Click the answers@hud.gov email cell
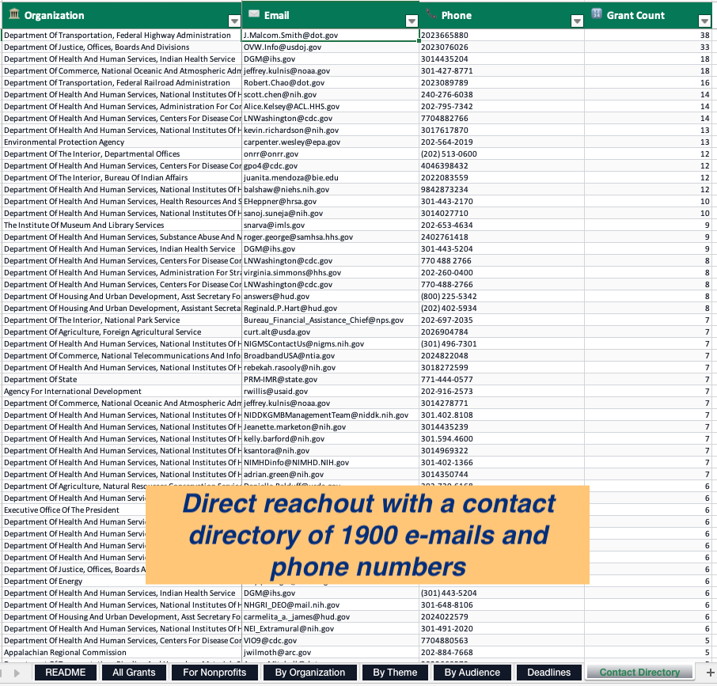Screen dimensions: 717x686 click(x=330, y=297)
